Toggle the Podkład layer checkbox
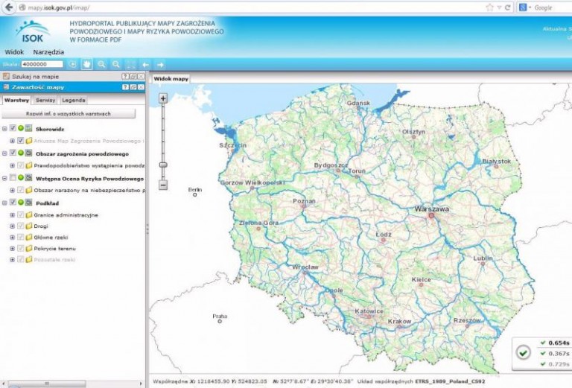Viewport: 572px width, 388px height. 13,203
